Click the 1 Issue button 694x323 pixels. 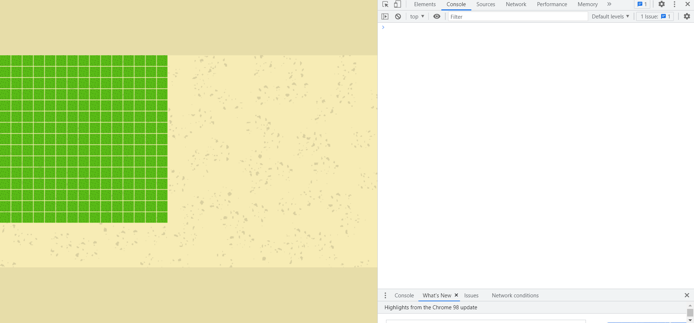(655, 17)
